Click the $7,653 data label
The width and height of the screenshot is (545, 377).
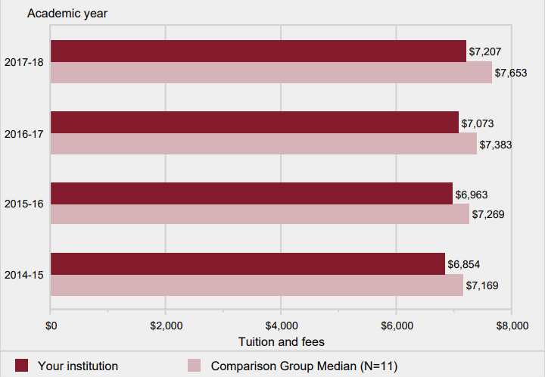511,73
